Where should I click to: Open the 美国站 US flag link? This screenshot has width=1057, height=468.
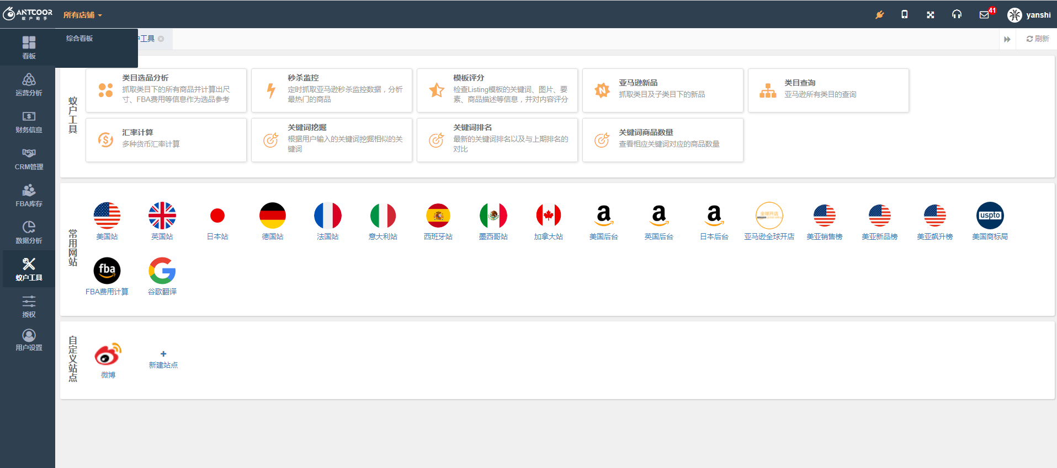point(107,221)
